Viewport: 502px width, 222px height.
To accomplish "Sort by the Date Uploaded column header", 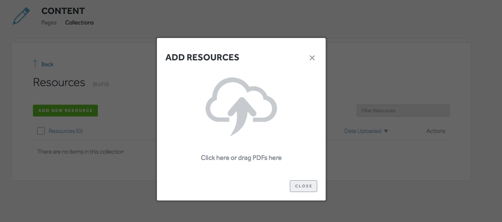I will 363,131.
